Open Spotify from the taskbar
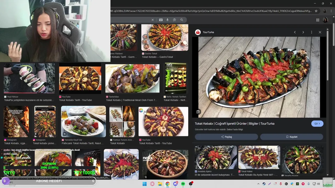335x188 pixels. click(x=183, y=184)
